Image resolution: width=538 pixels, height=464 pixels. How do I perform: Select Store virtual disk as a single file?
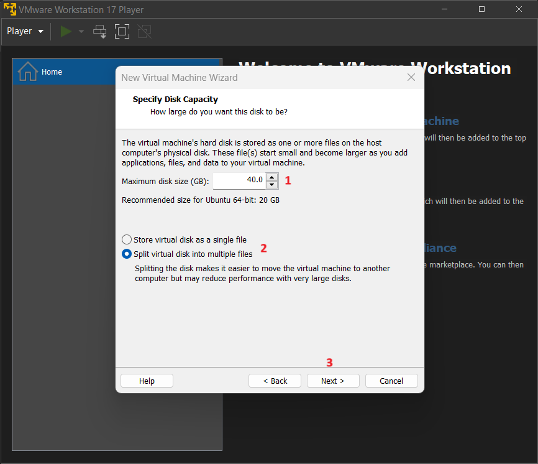click(x=185, y=239)
